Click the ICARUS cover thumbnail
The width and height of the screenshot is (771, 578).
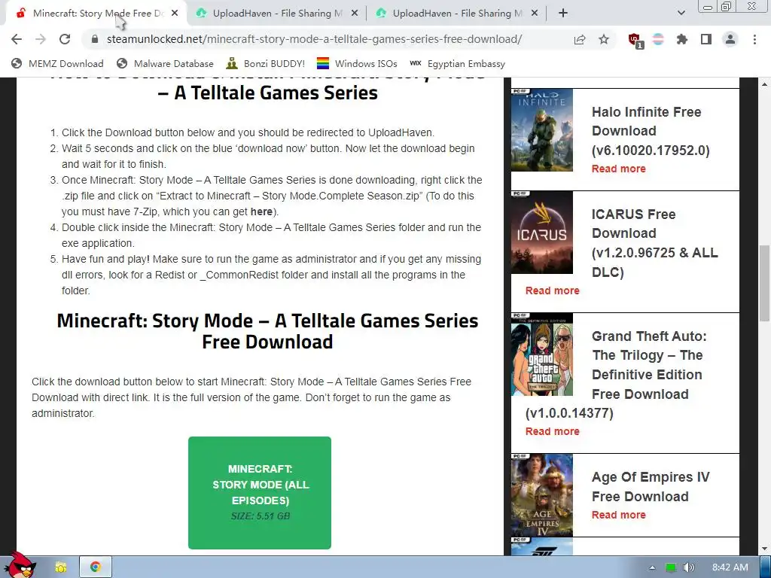pos(542,233)
